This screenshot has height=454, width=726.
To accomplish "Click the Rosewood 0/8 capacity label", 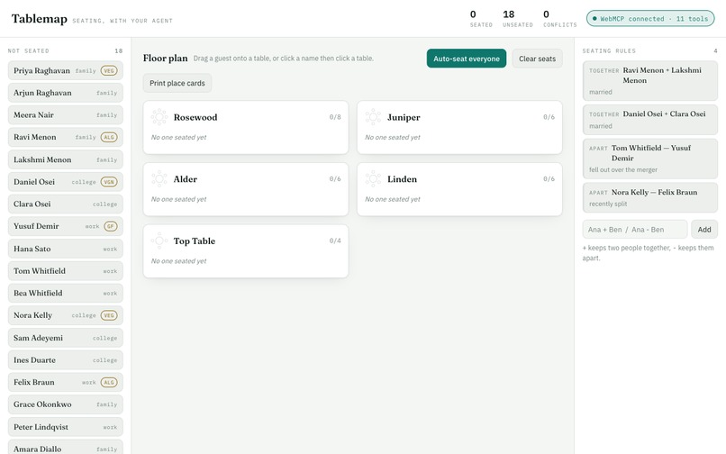I will pos(335,117).
